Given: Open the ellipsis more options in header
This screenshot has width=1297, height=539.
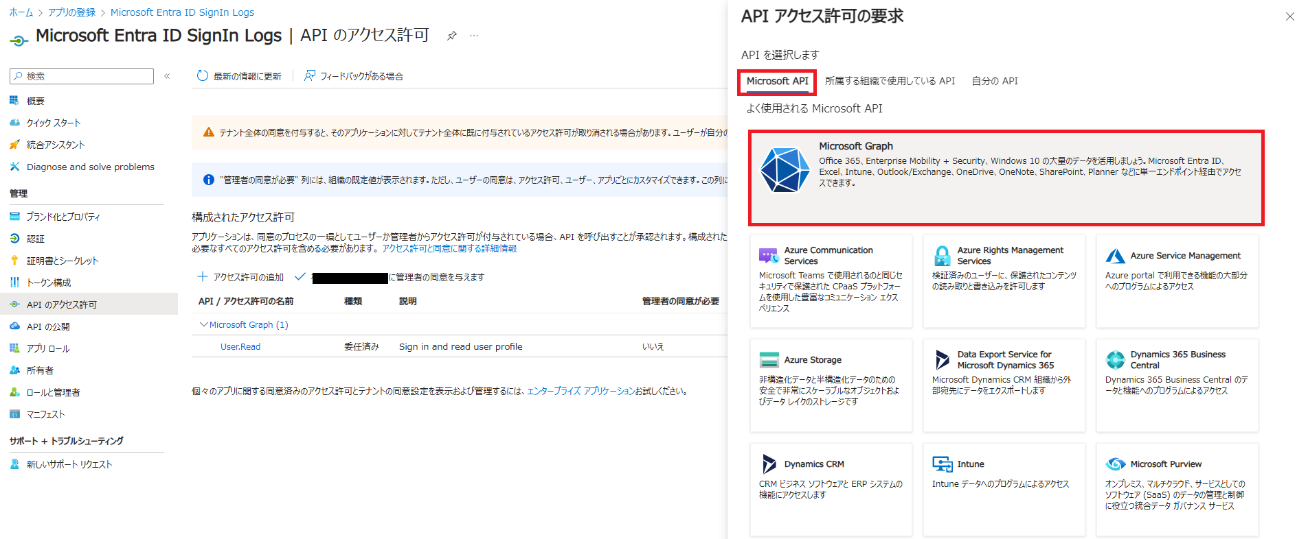Looking at the screenshot, I should click(x=474, y=36).
